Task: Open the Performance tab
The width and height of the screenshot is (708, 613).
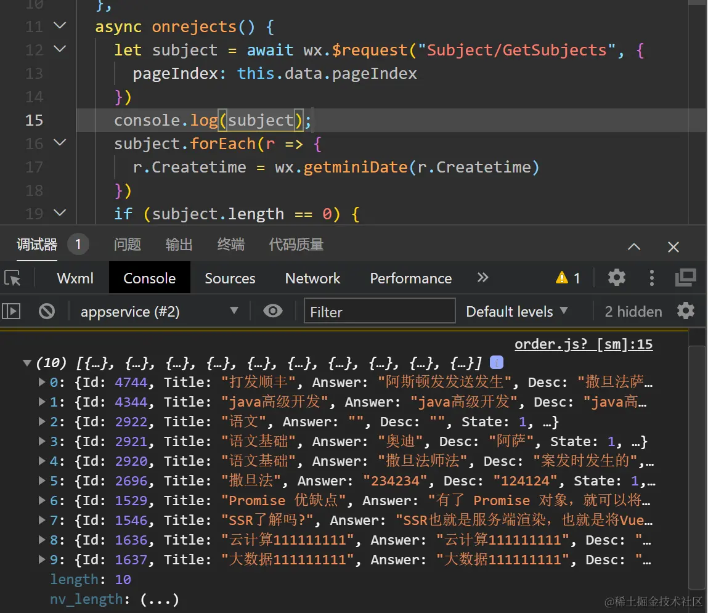Action: [x=411, y=278]
